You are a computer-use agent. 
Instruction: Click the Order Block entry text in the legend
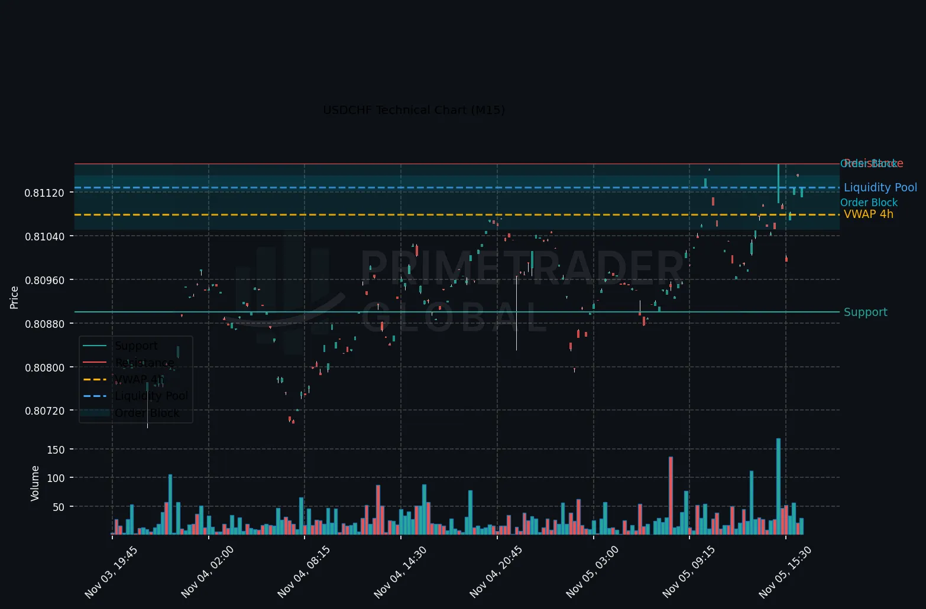pyautogui.click(x=147, y=413)
